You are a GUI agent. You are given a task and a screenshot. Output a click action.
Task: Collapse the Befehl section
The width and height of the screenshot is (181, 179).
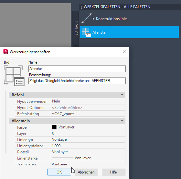click(x=122, y=95)
